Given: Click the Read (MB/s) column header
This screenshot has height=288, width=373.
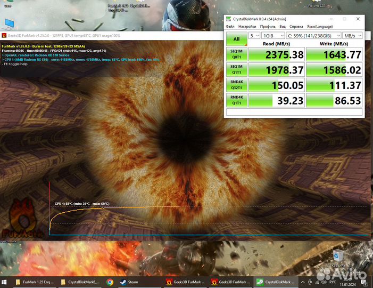Looking at the screenshot, I should (276, 44).
